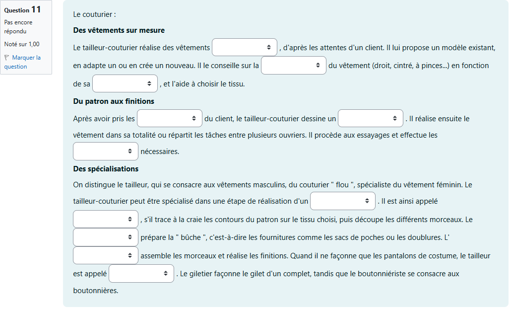Screen dimensions: 511x309
Task: Click the "Noté sur 1,00" grade text
Action: point(22,44)
